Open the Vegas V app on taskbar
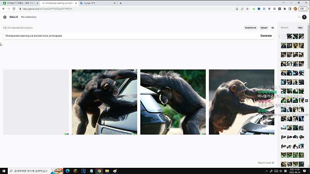Viewport: 310px width, 174px height. click(x=83, y=171)
